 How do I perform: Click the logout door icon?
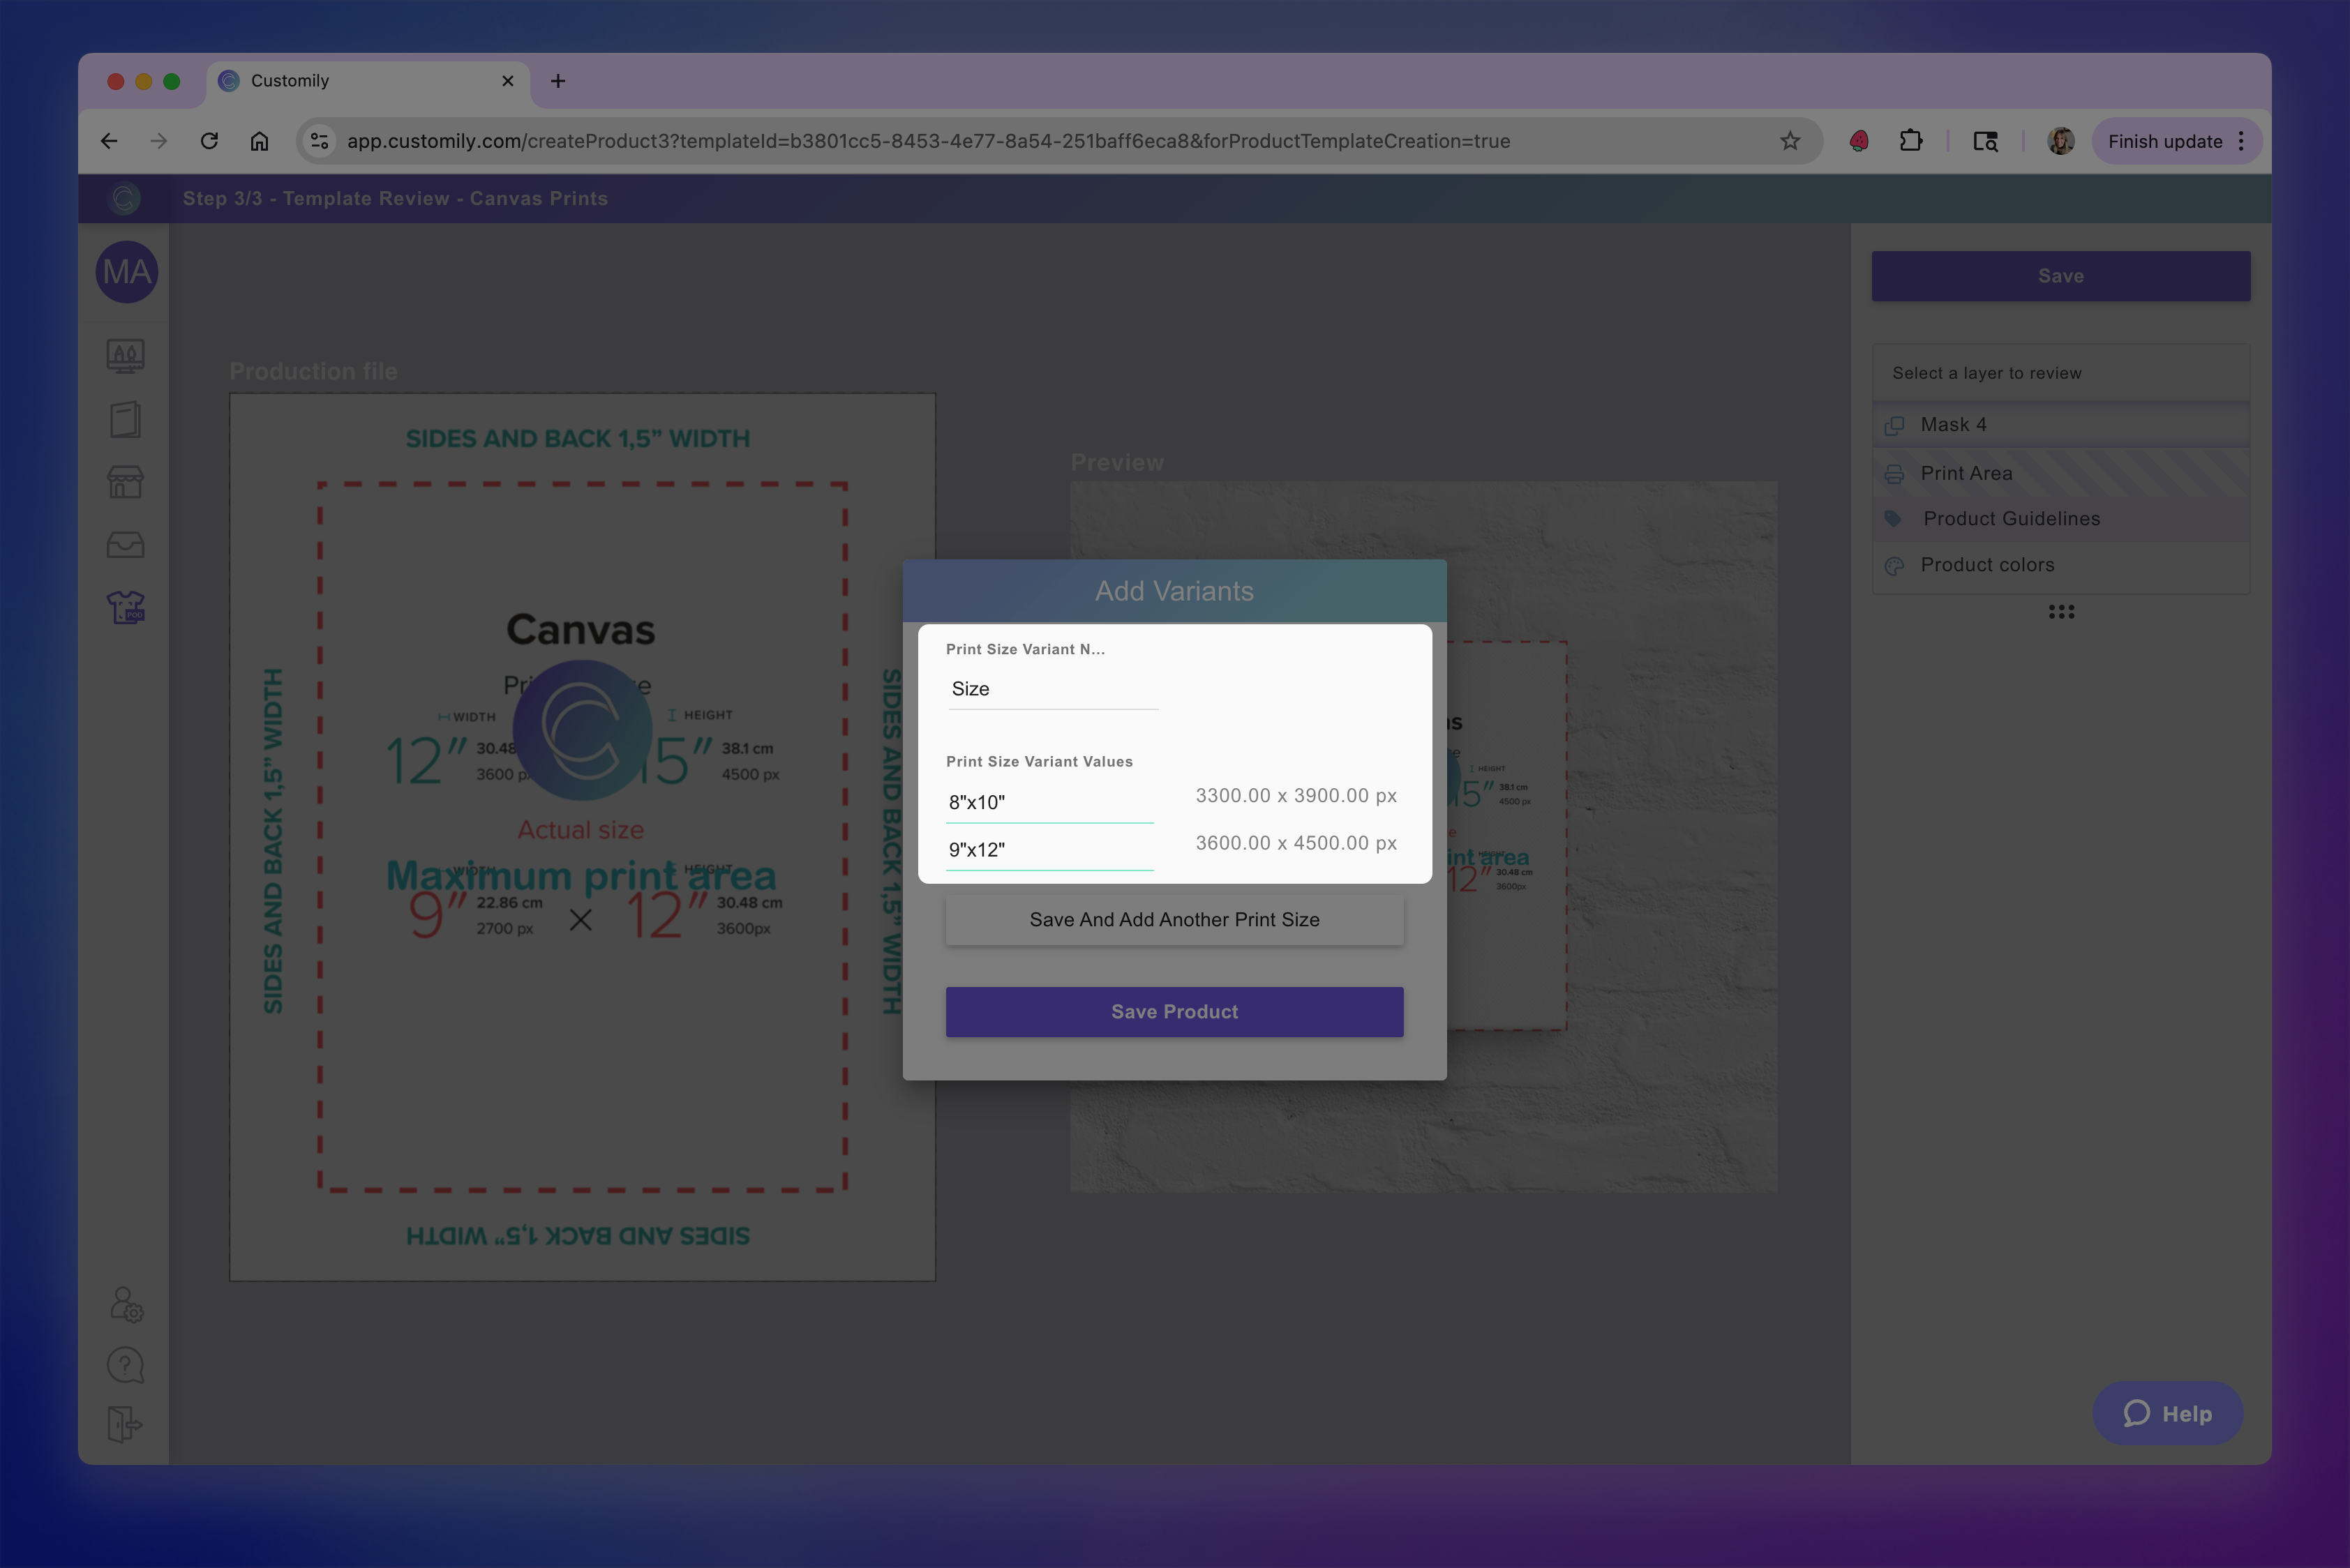coord(125,1424)
